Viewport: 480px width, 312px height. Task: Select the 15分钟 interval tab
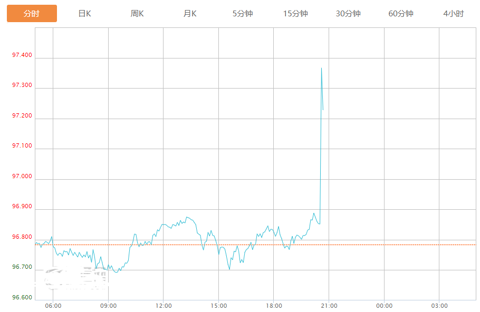(295, 14)
